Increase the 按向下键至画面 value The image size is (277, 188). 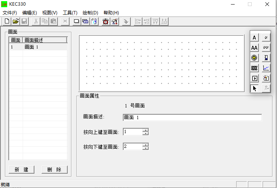145,145
